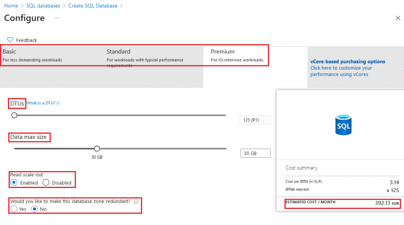Image resolution: width=404 pixels, height=225 pixels.
Task: Select the Premium tier tab
Action: pyautogui.click(x=223, y=52)
